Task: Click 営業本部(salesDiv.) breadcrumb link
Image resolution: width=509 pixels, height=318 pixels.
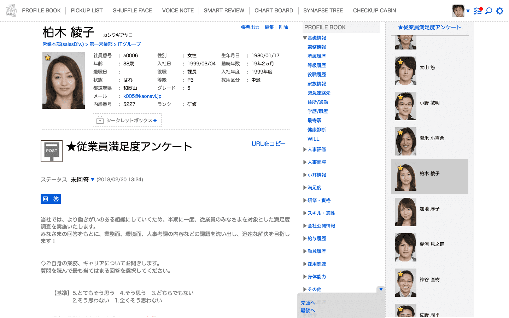Action: click(x=63, y=44)
